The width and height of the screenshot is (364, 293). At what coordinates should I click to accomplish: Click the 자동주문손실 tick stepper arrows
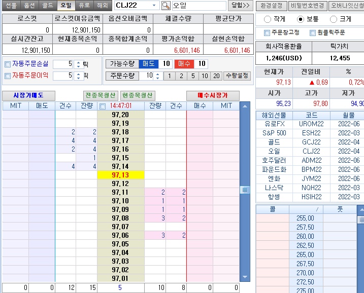pyautogui.click(x=78, y=64)
